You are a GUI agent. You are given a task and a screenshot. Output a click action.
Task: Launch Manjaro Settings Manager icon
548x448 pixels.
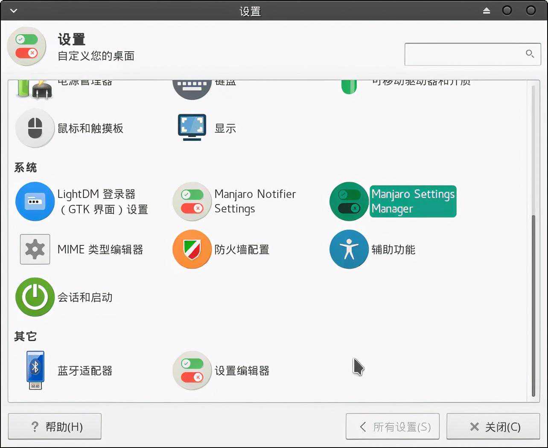tap(349, 201)
